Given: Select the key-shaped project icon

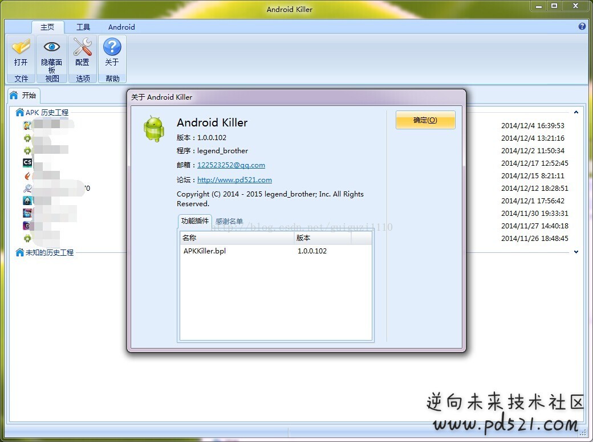Looking at the screenshot, I should point(27,188).
